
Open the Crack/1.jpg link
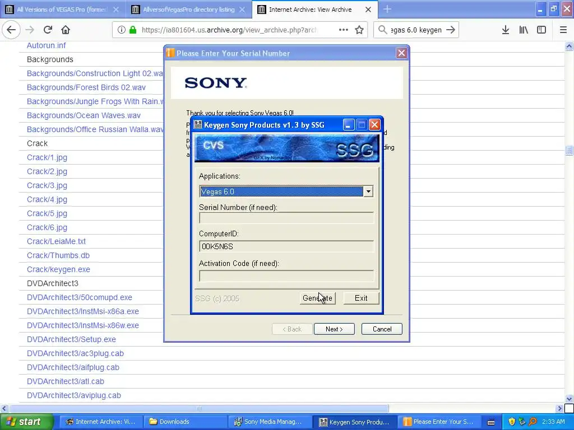point(47,157)
